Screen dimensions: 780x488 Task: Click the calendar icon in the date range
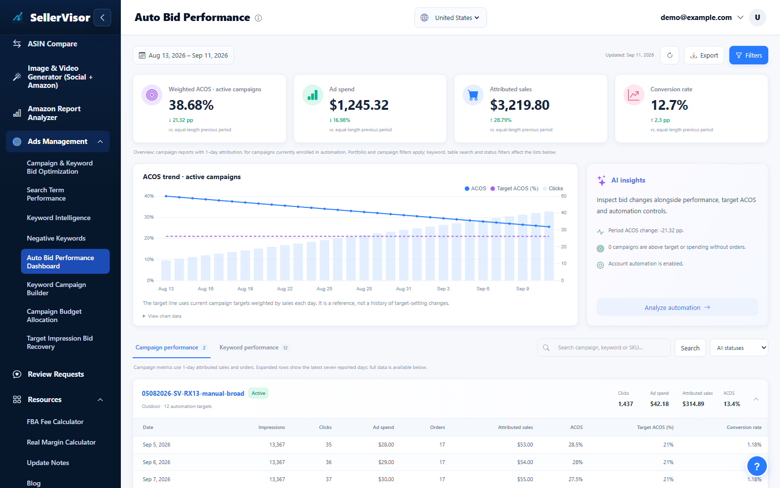(x=142, y=56)
